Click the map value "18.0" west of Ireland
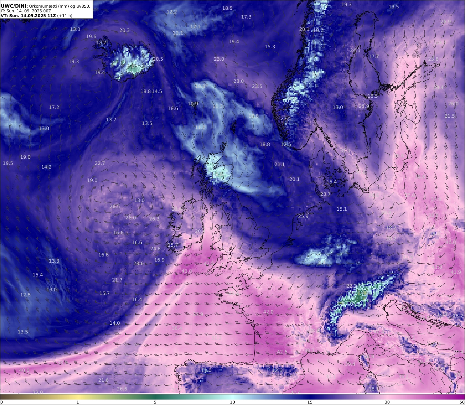This screenshot has width=465, height=405. [139, 201]
